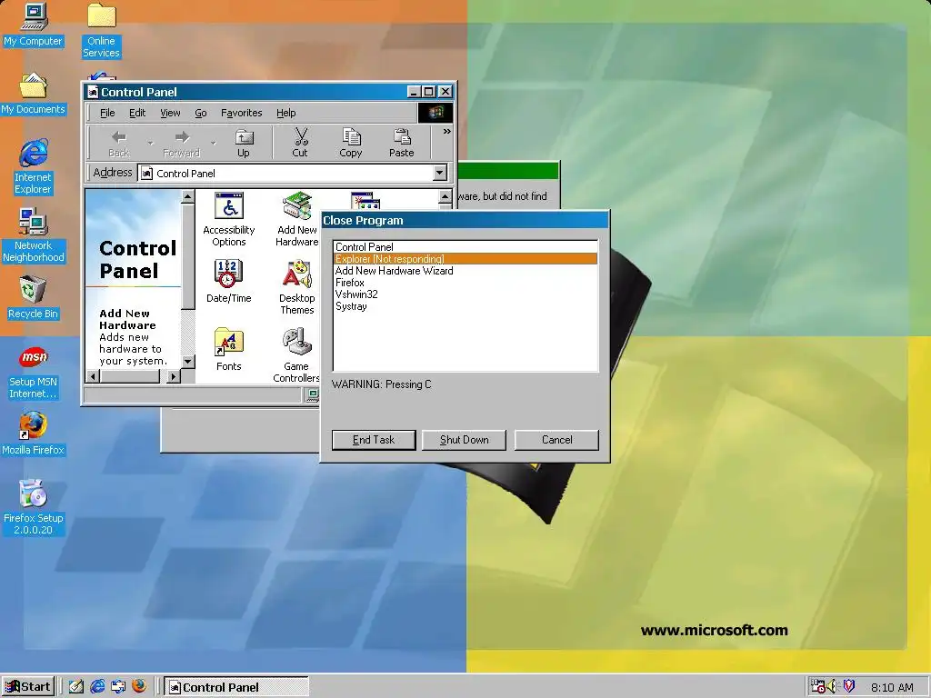Screen dimensions: 931x698
Task: Click Show Desktop quick launch icon
Action: (76, 687)
